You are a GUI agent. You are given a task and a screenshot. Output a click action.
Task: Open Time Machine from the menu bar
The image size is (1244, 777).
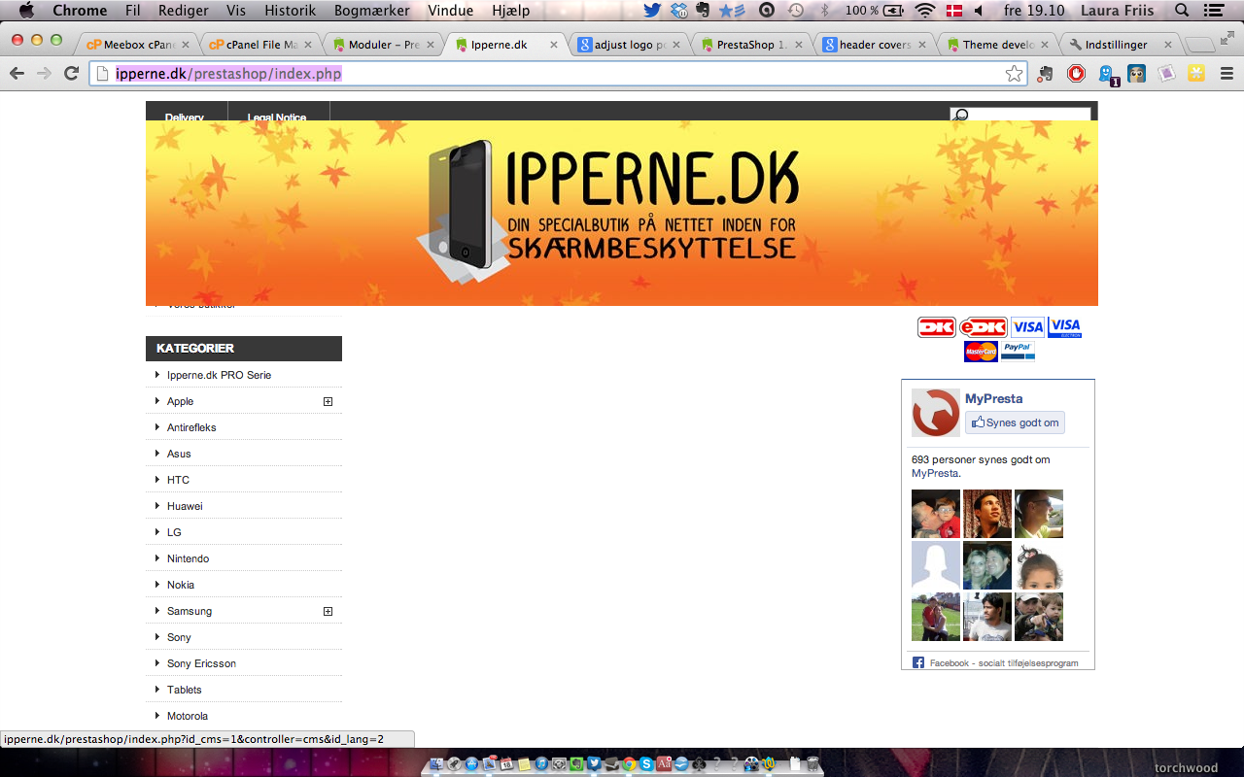pos(796,11)
